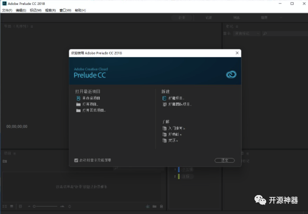Expand the workspace overflow chevron
The image size is (308, 214).
pyautogui.click(x=281, y=18)
